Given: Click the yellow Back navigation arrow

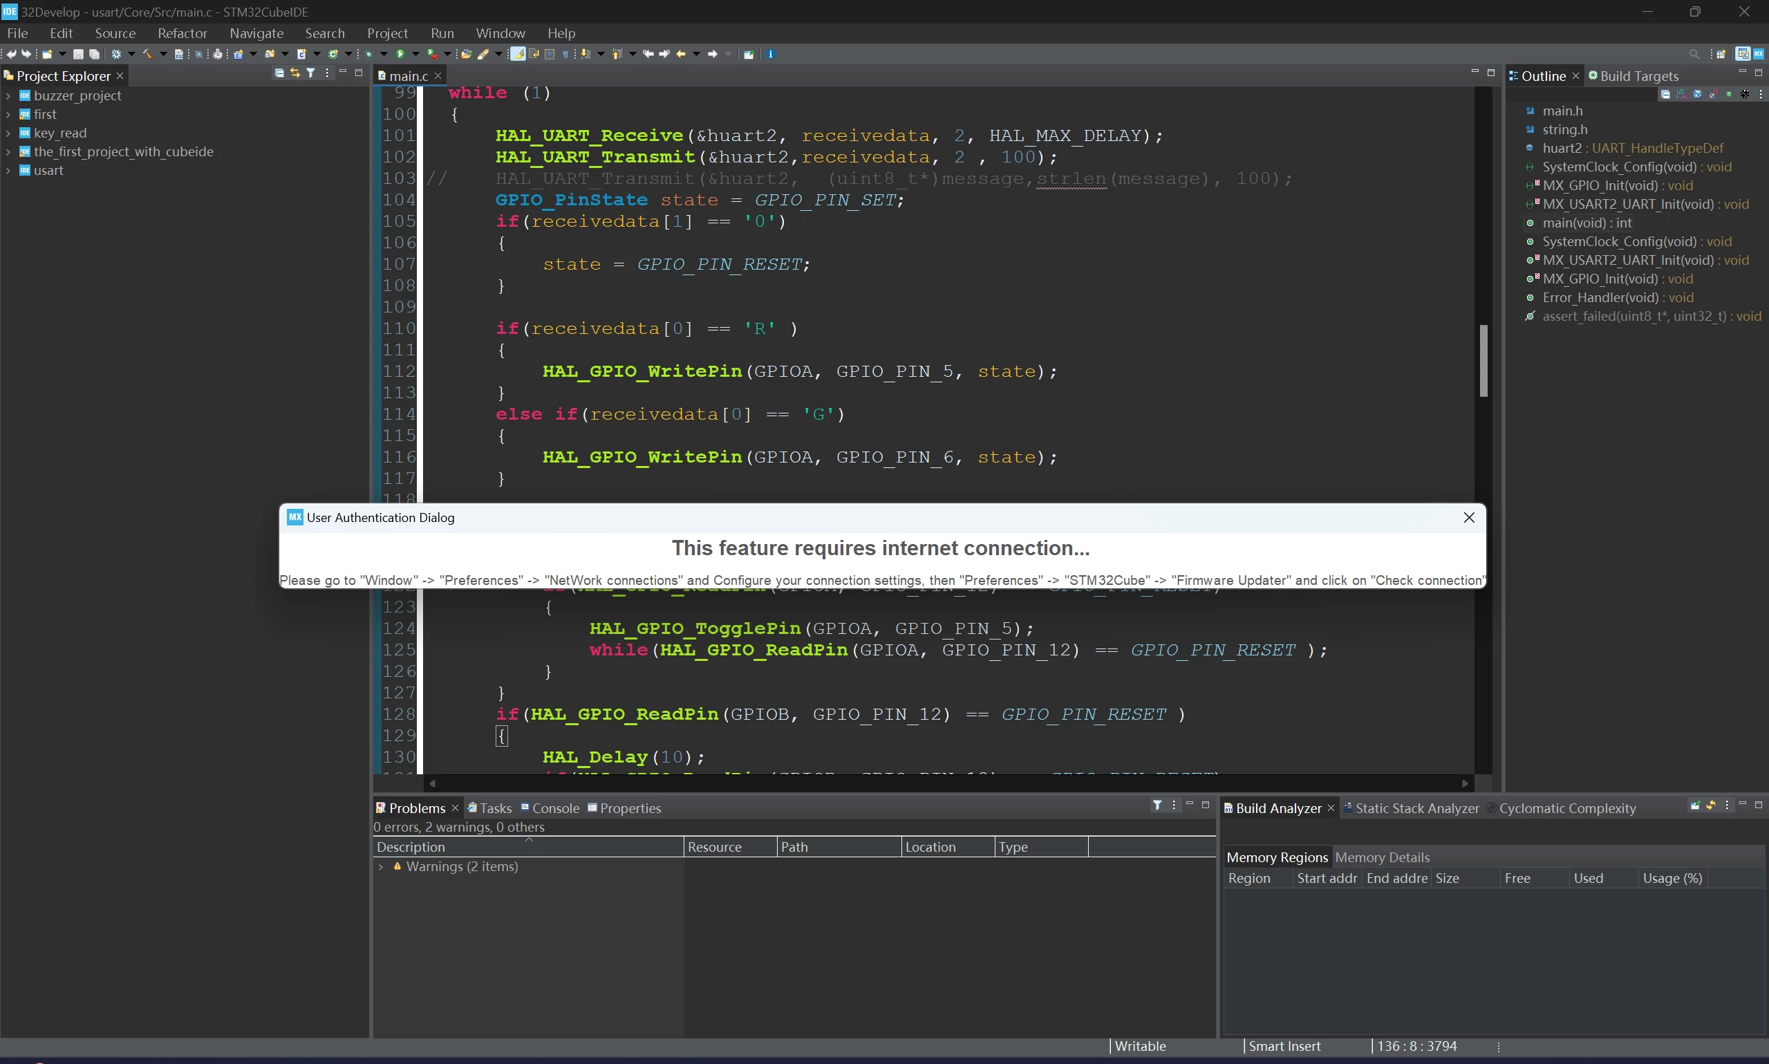Looking at the screenshot, I should 680,54.
